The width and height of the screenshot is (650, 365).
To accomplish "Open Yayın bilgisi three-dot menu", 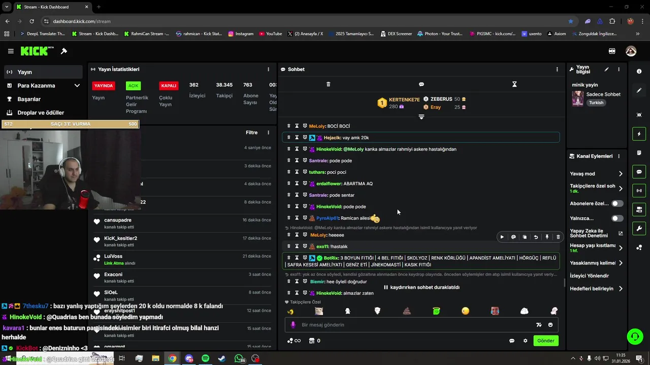I will point(619,69).
